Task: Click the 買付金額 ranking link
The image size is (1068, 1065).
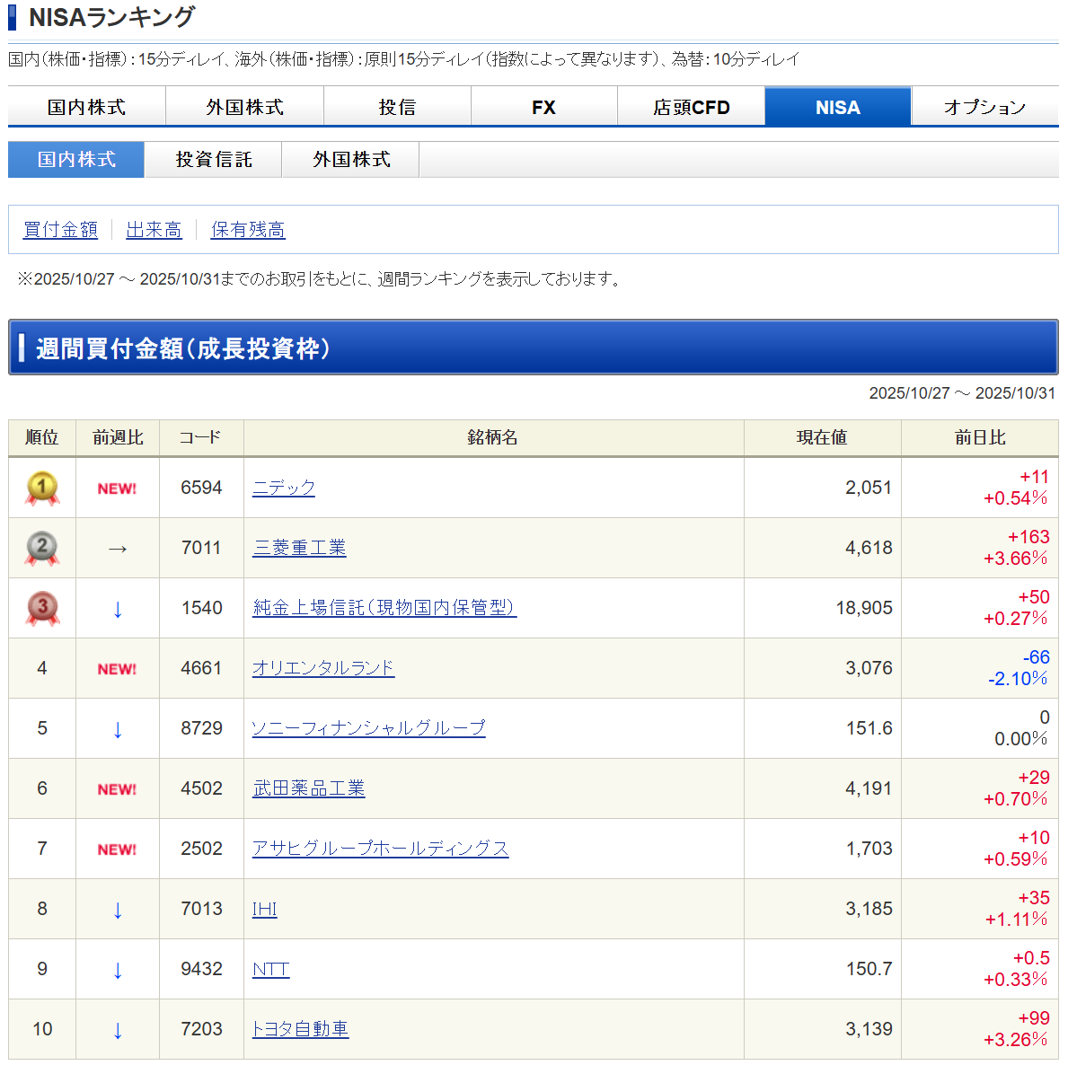Action: click(60, 230)
